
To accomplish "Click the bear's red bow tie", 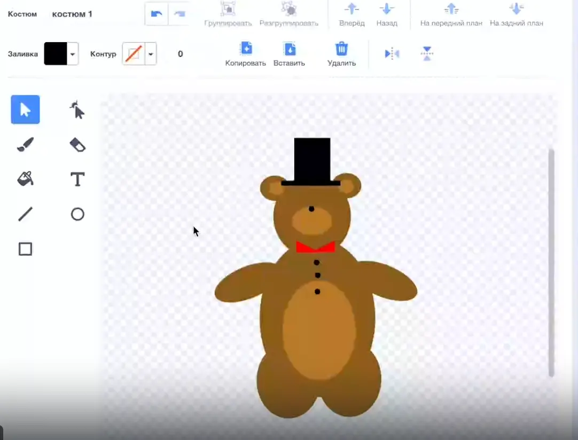I will [316, 247].
